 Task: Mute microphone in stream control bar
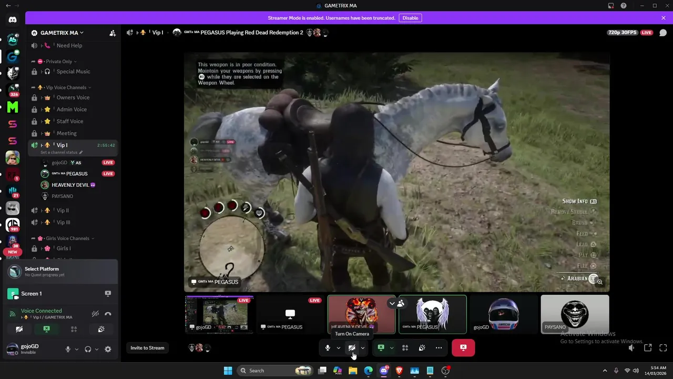(328, 347)
